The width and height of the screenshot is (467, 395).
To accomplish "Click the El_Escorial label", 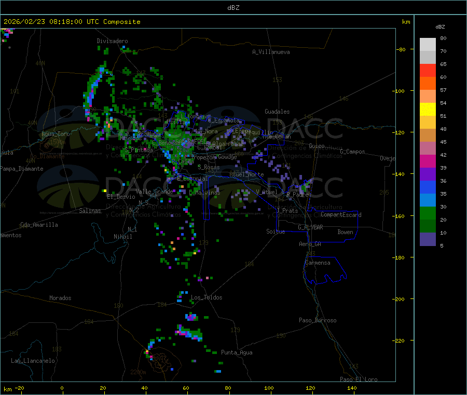I will [x=193, y=179].
